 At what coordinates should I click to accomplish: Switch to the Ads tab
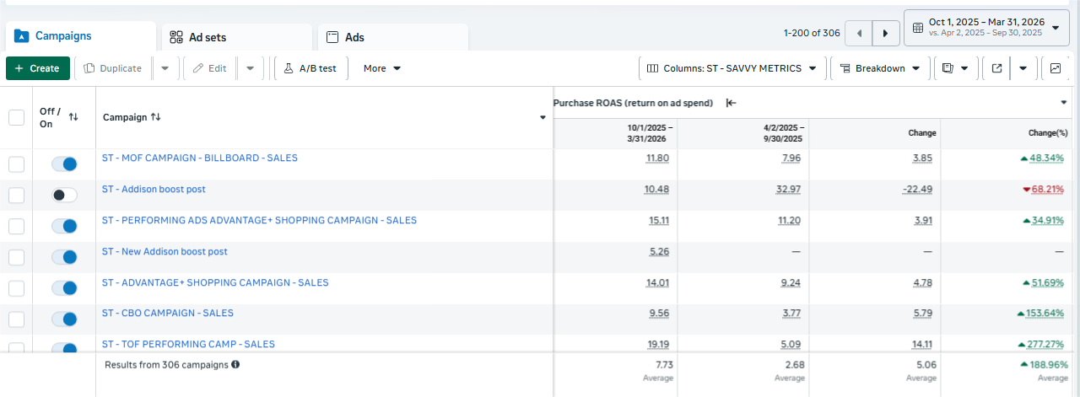coord(393,37)
